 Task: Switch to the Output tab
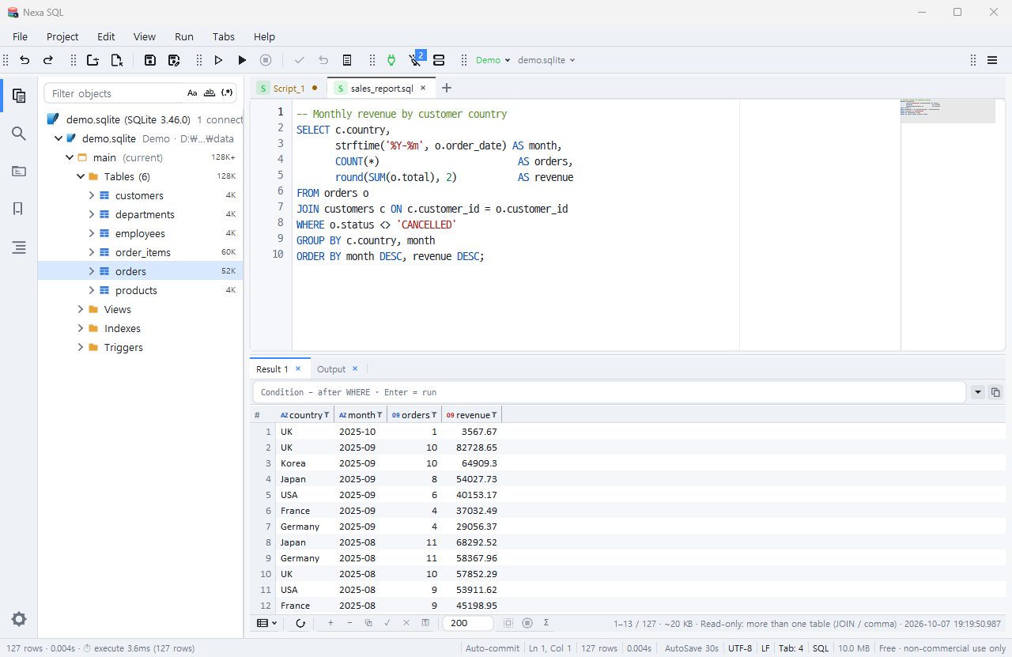(x=331, y=369)
